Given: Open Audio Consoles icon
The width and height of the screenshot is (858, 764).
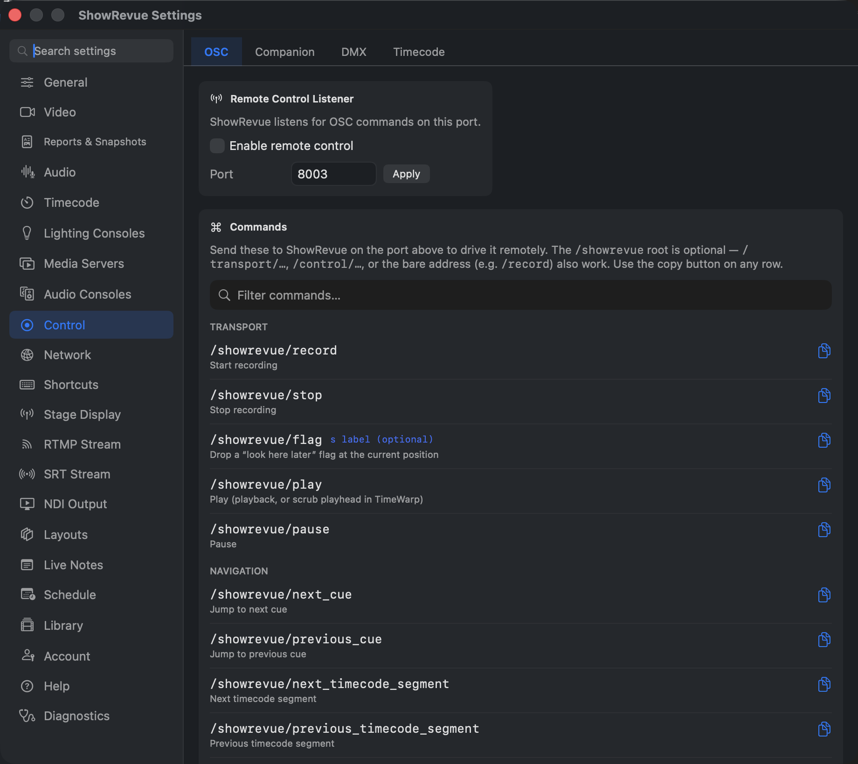Looking at the screenshot, I should [27, 294].
